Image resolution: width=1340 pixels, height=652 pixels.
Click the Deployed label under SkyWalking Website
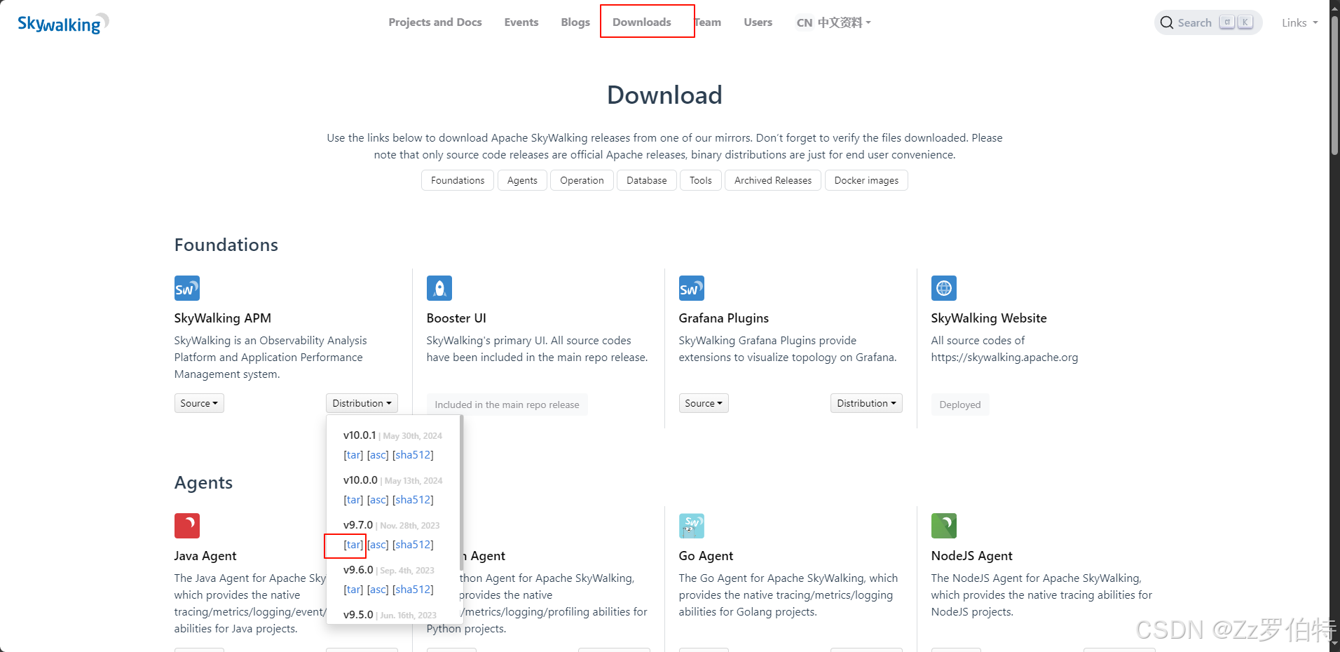tap(960, 405)
